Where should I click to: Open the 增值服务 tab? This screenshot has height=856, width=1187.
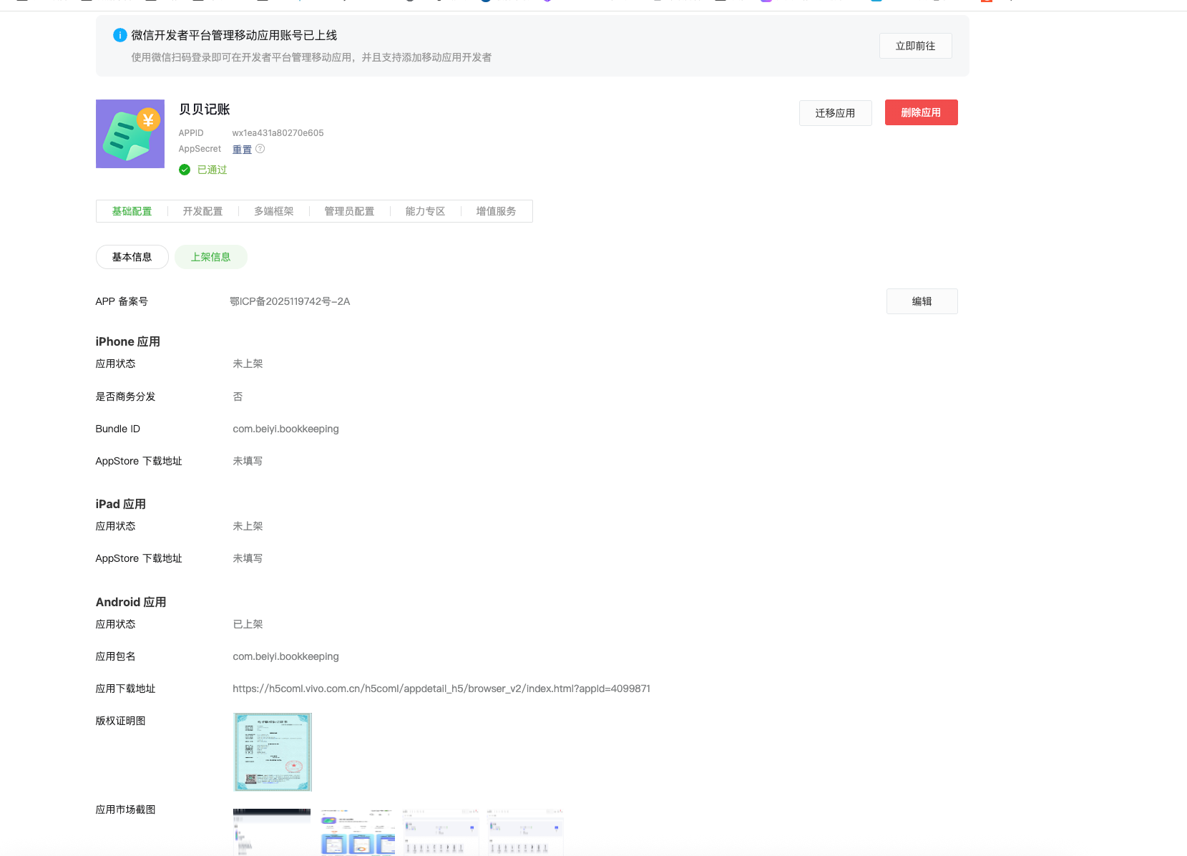[x=497, y=211]
